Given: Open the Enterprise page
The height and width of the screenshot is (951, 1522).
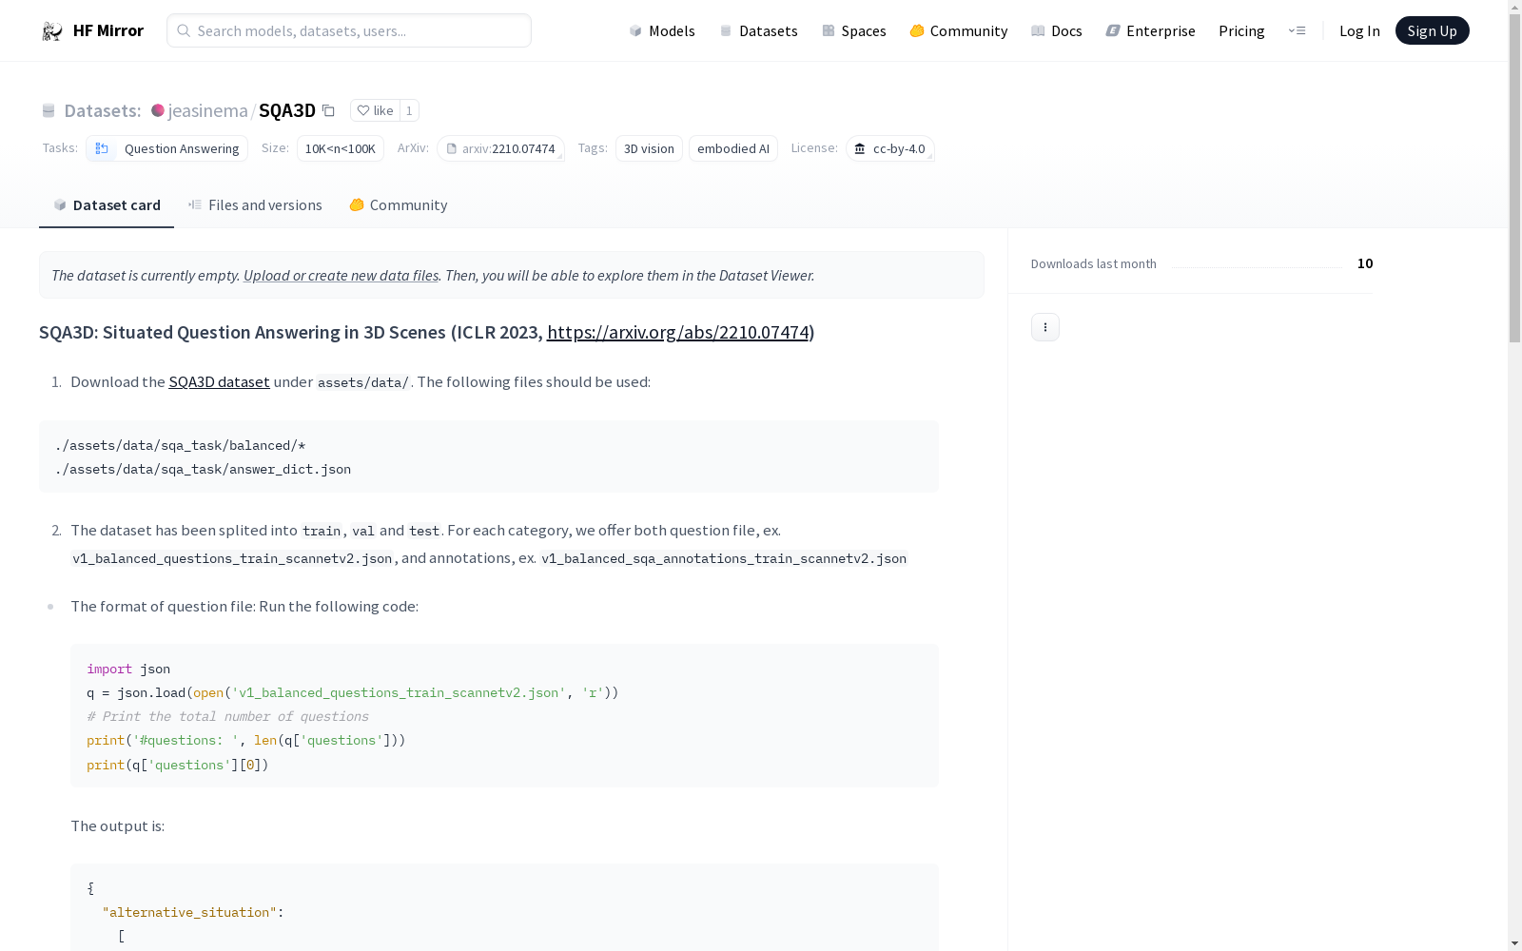Looking at the screenshot, I should (1150, 31).
